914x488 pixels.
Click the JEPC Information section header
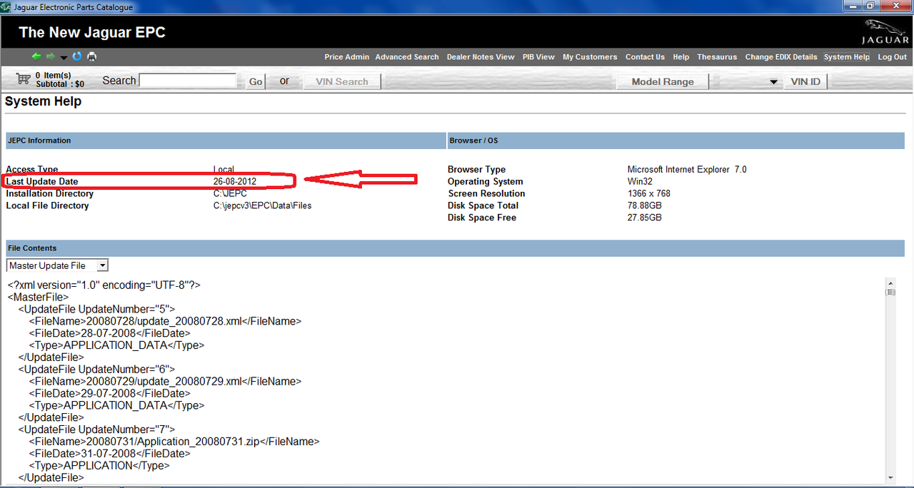coord(225,141)
